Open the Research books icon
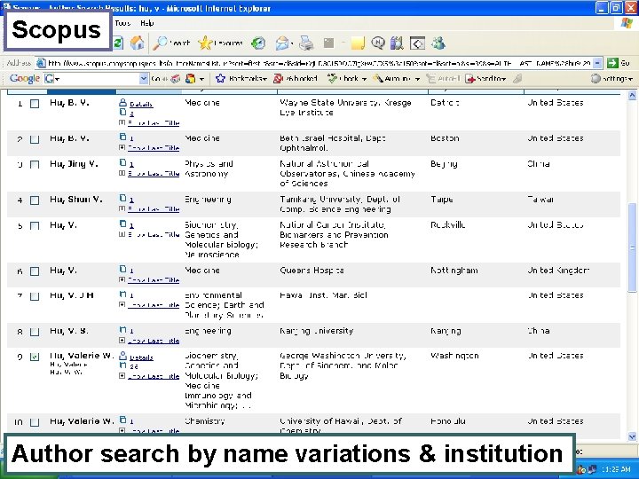This screenshot has height=479, width=639. 397,43
